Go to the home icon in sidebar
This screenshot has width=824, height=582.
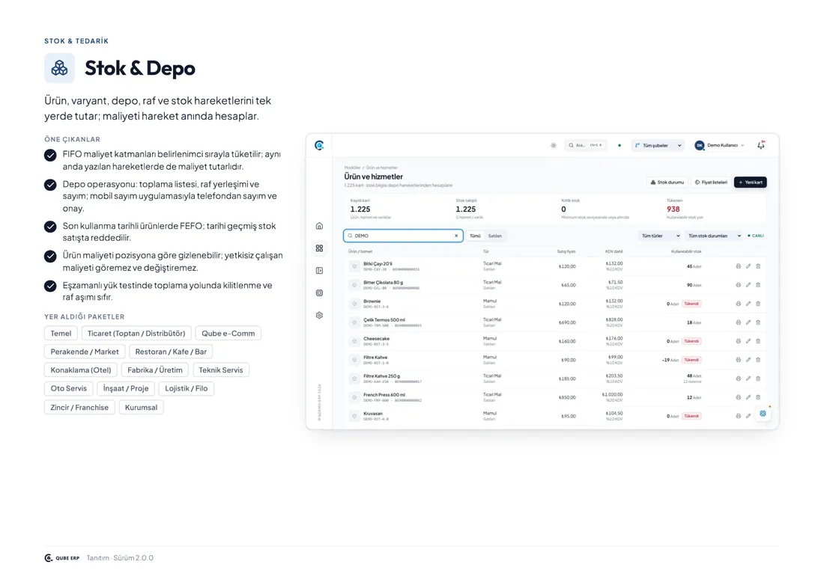(319, 226)
